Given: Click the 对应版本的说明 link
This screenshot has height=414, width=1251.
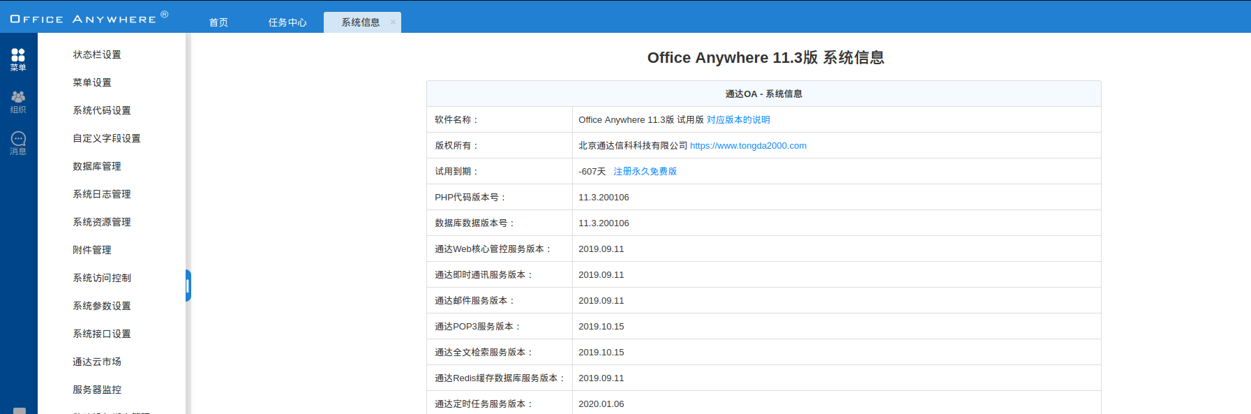Looking at the screenshot, I should [x=738, y=119].
